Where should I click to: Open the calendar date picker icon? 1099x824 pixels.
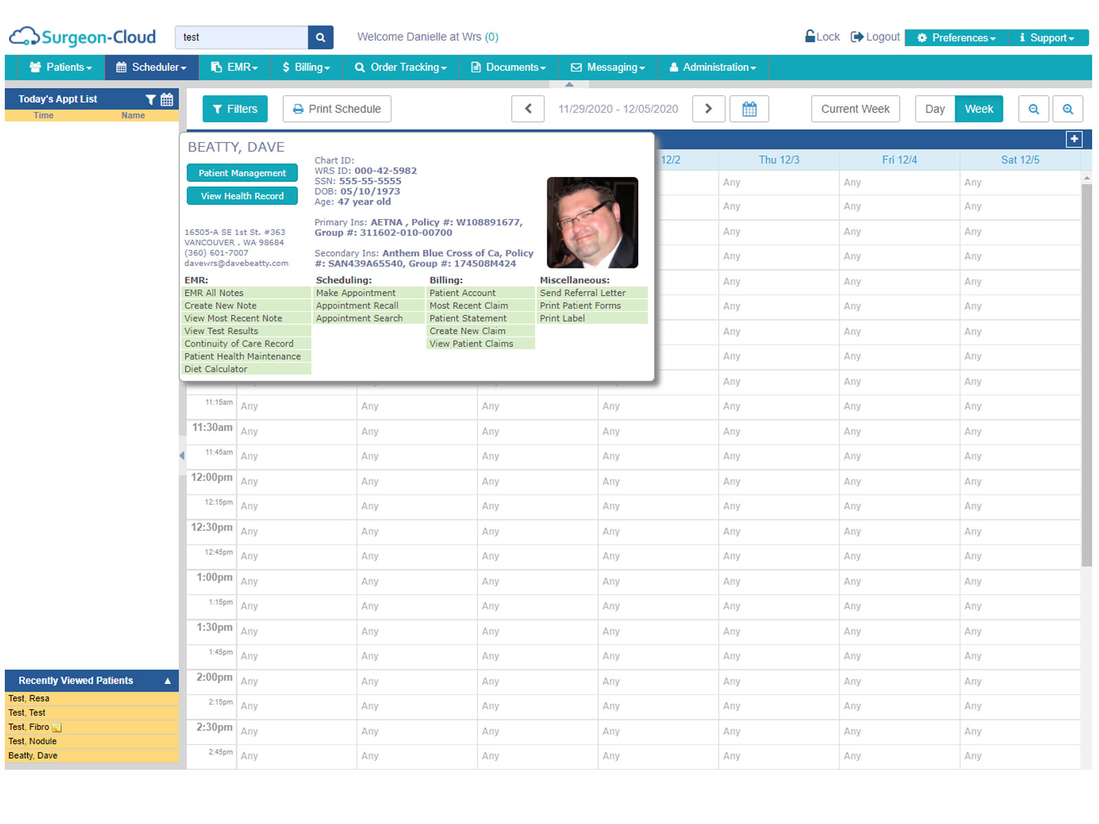tap(749, 108)
